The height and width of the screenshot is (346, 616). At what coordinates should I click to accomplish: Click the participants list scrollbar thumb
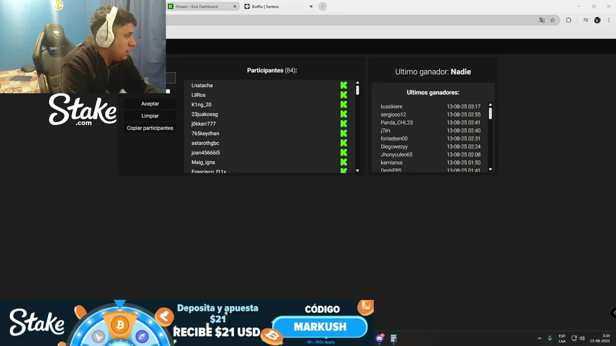(358, 90)
